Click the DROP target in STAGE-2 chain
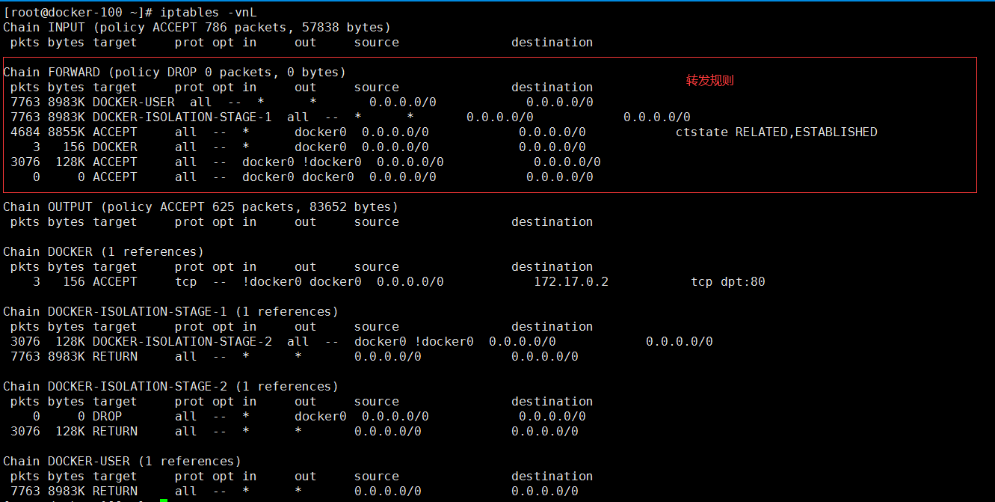 [108, 417]
